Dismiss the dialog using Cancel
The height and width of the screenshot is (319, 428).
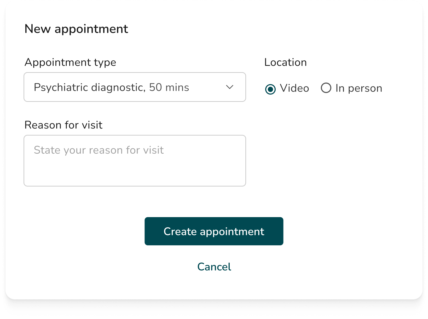coord(214,266)
